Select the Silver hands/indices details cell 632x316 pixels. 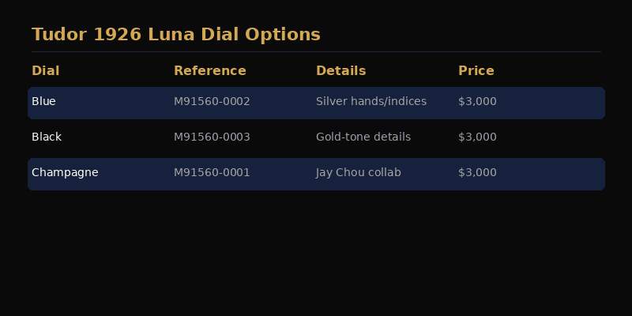pos(371,102)
